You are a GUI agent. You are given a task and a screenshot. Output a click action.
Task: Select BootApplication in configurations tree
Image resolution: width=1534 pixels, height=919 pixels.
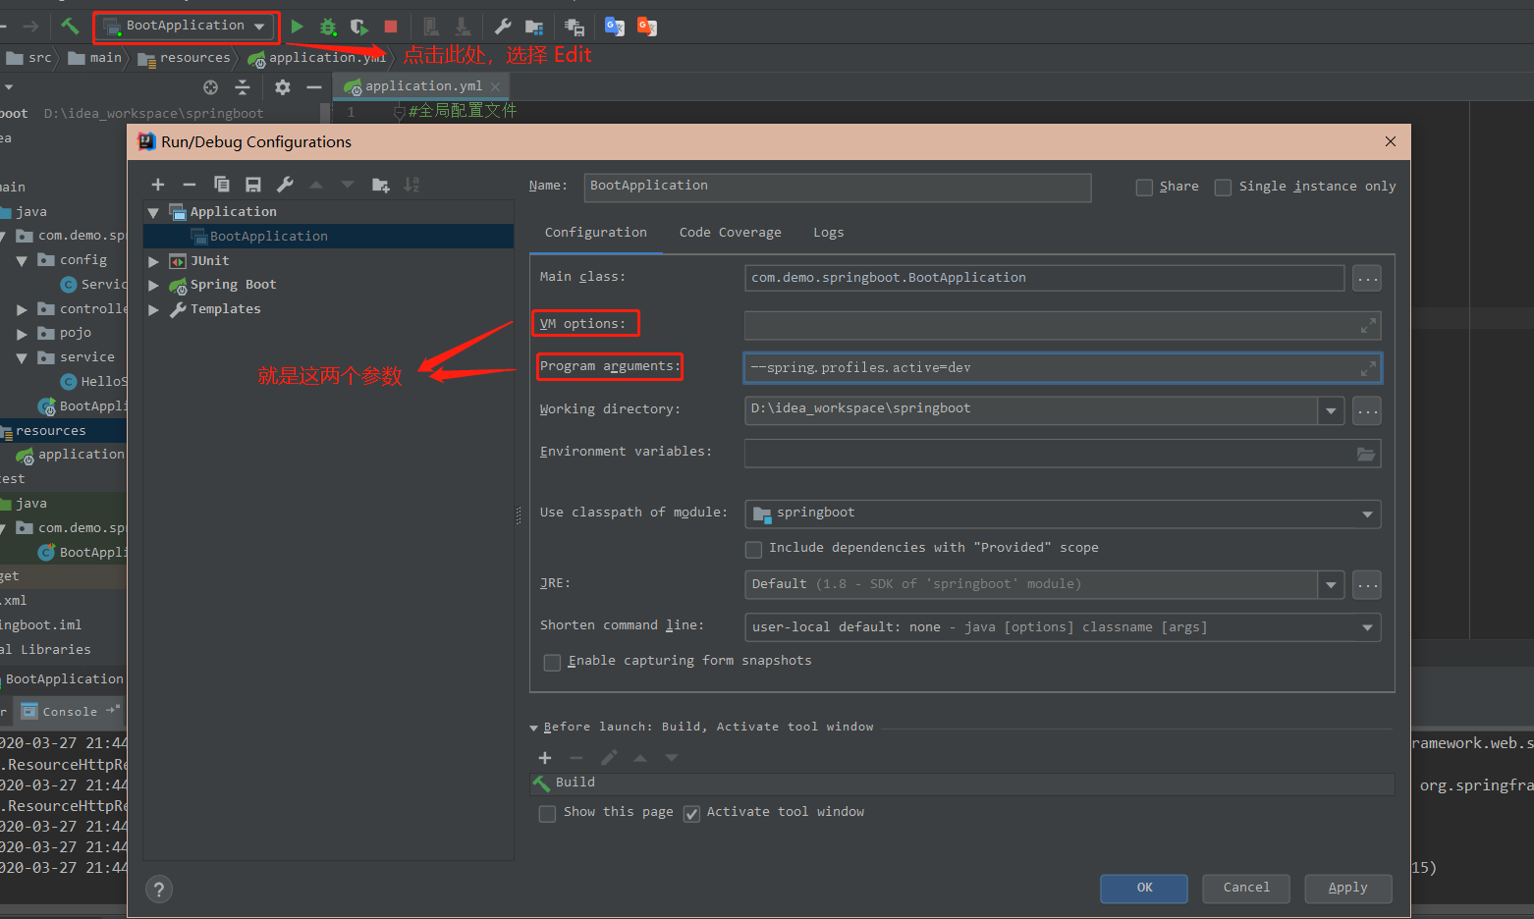pos(328,237)
